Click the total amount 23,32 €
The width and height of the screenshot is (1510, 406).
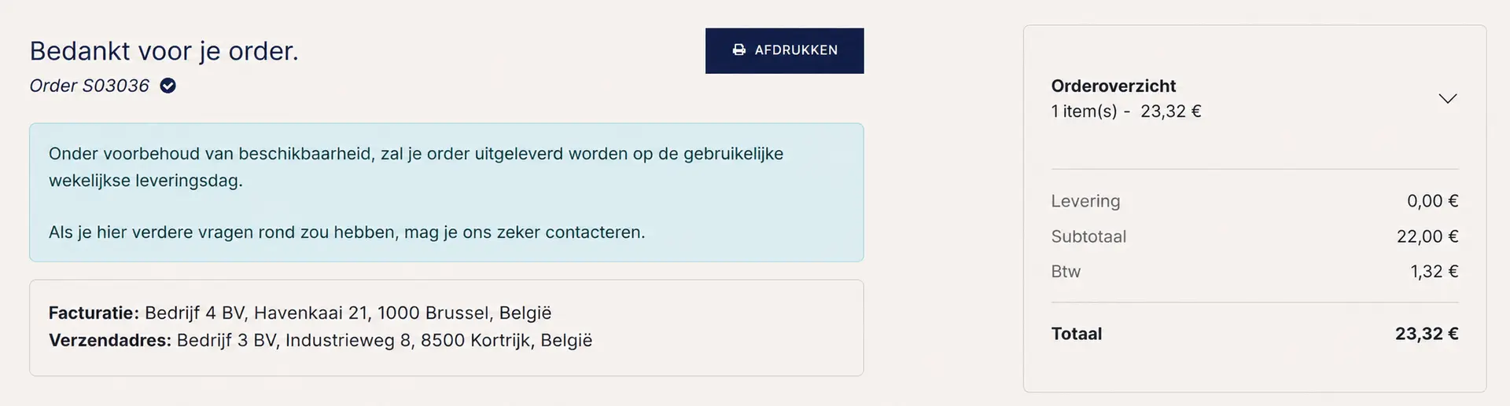pos(1427,334)
